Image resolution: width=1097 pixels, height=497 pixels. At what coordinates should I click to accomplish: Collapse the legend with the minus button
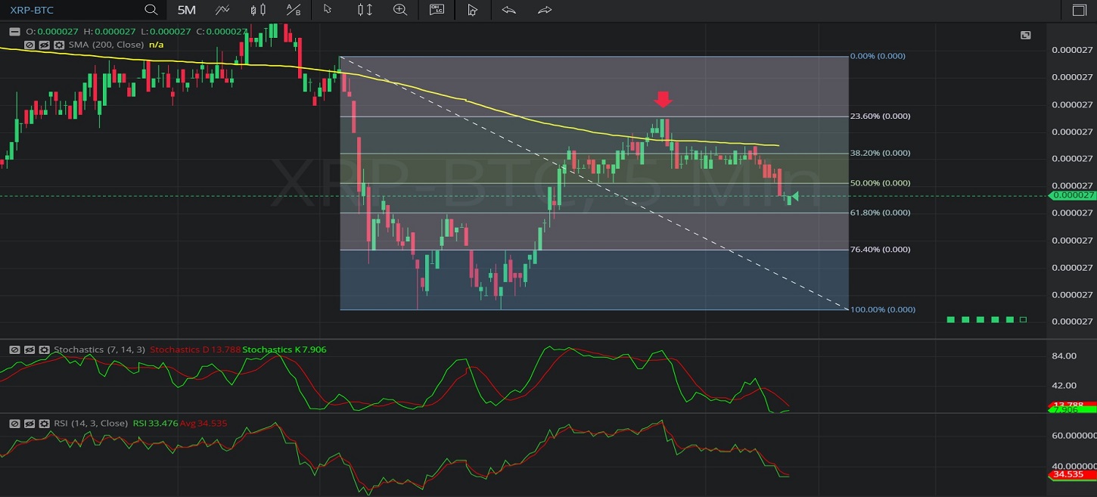pyautogui.click(x=14, y=32)
